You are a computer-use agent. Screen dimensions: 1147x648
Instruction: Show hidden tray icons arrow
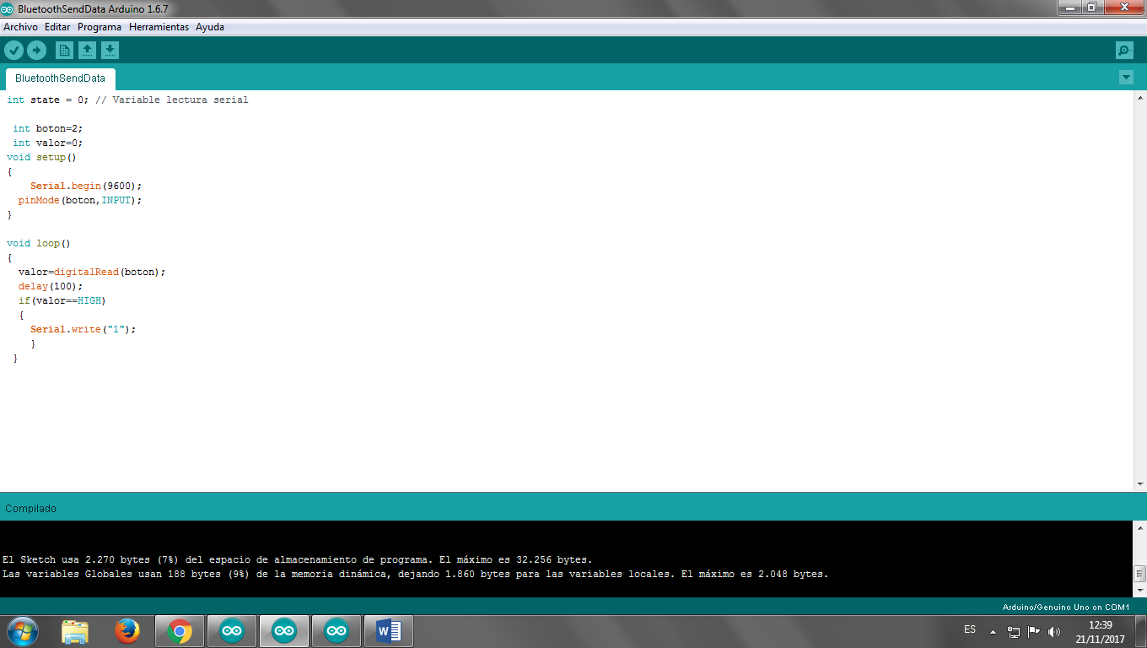point(993,631)
